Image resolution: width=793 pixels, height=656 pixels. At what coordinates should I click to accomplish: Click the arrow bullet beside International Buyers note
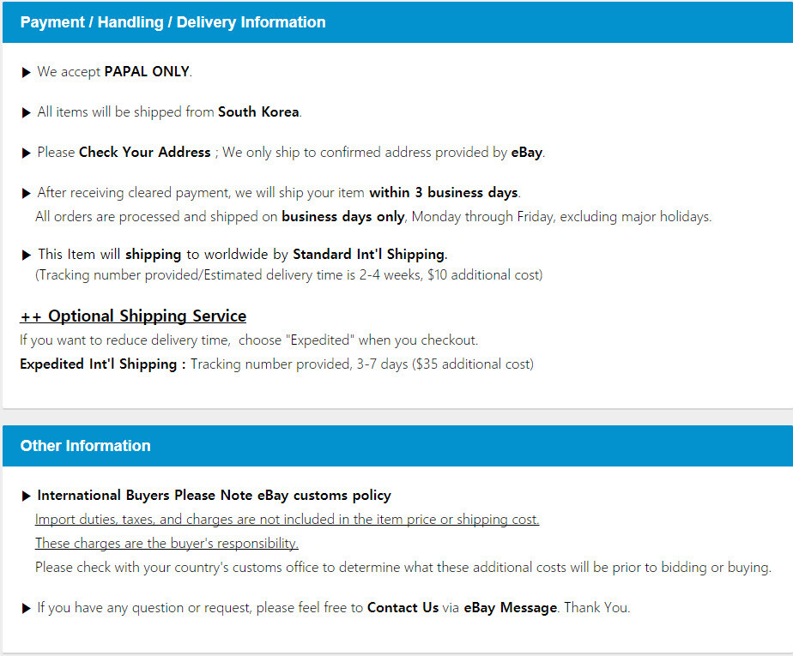(x=27, y=497)
